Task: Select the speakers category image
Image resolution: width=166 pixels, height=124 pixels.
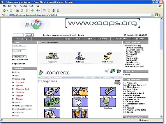Action: coord(80,113)
